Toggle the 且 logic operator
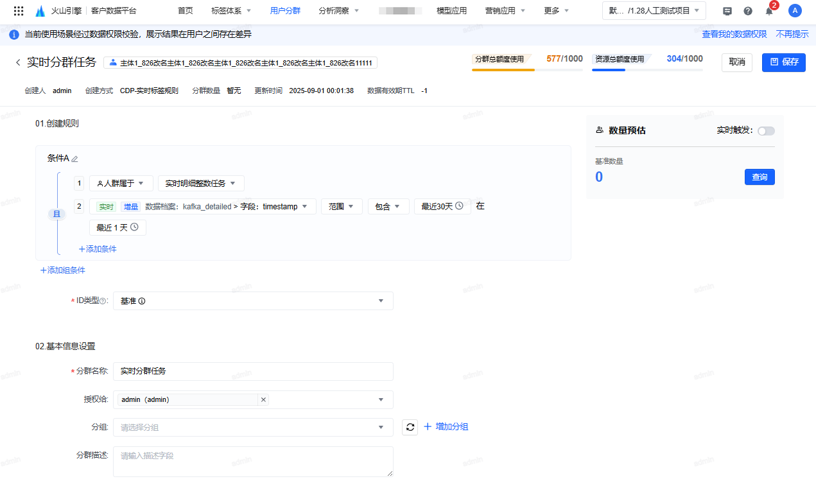 pyautogui.click(x=56, y=214)
